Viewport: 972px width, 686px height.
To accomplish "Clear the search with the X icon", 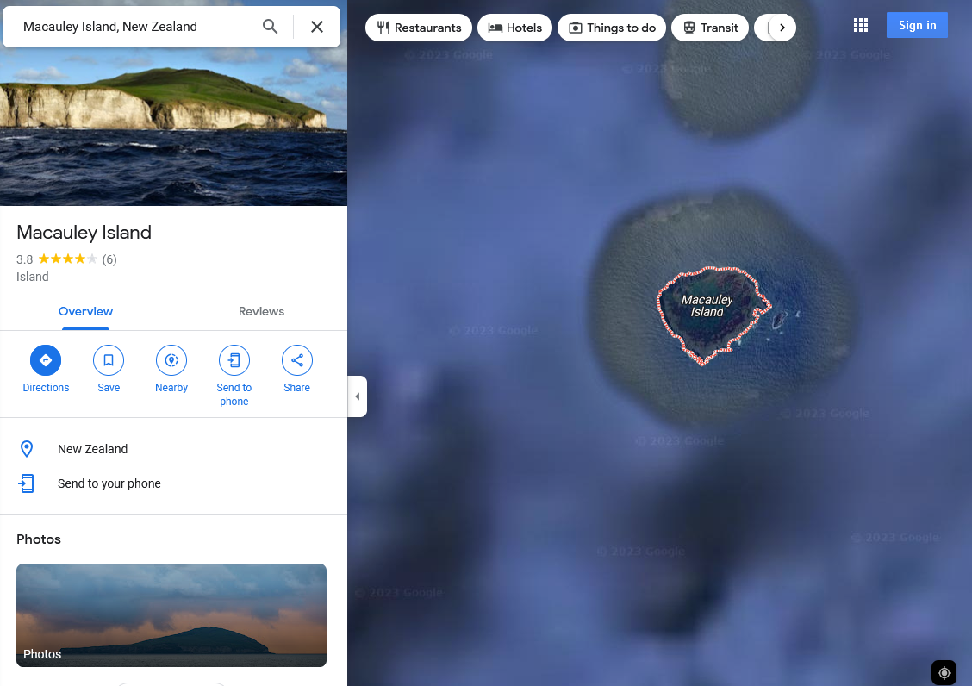I will pos(317,27).
